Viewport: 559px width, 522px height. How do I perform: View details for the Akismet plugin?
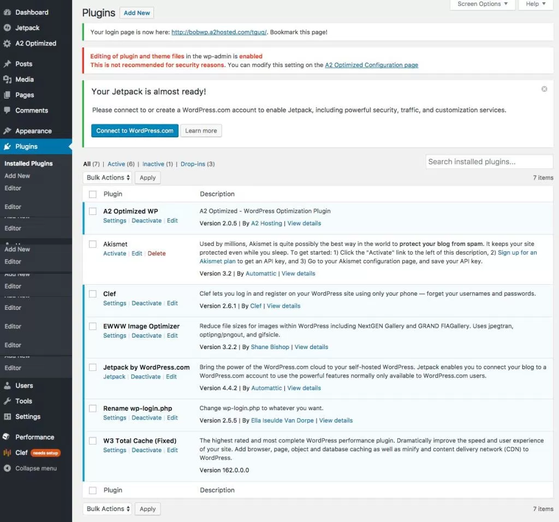[x=299, y=274]
